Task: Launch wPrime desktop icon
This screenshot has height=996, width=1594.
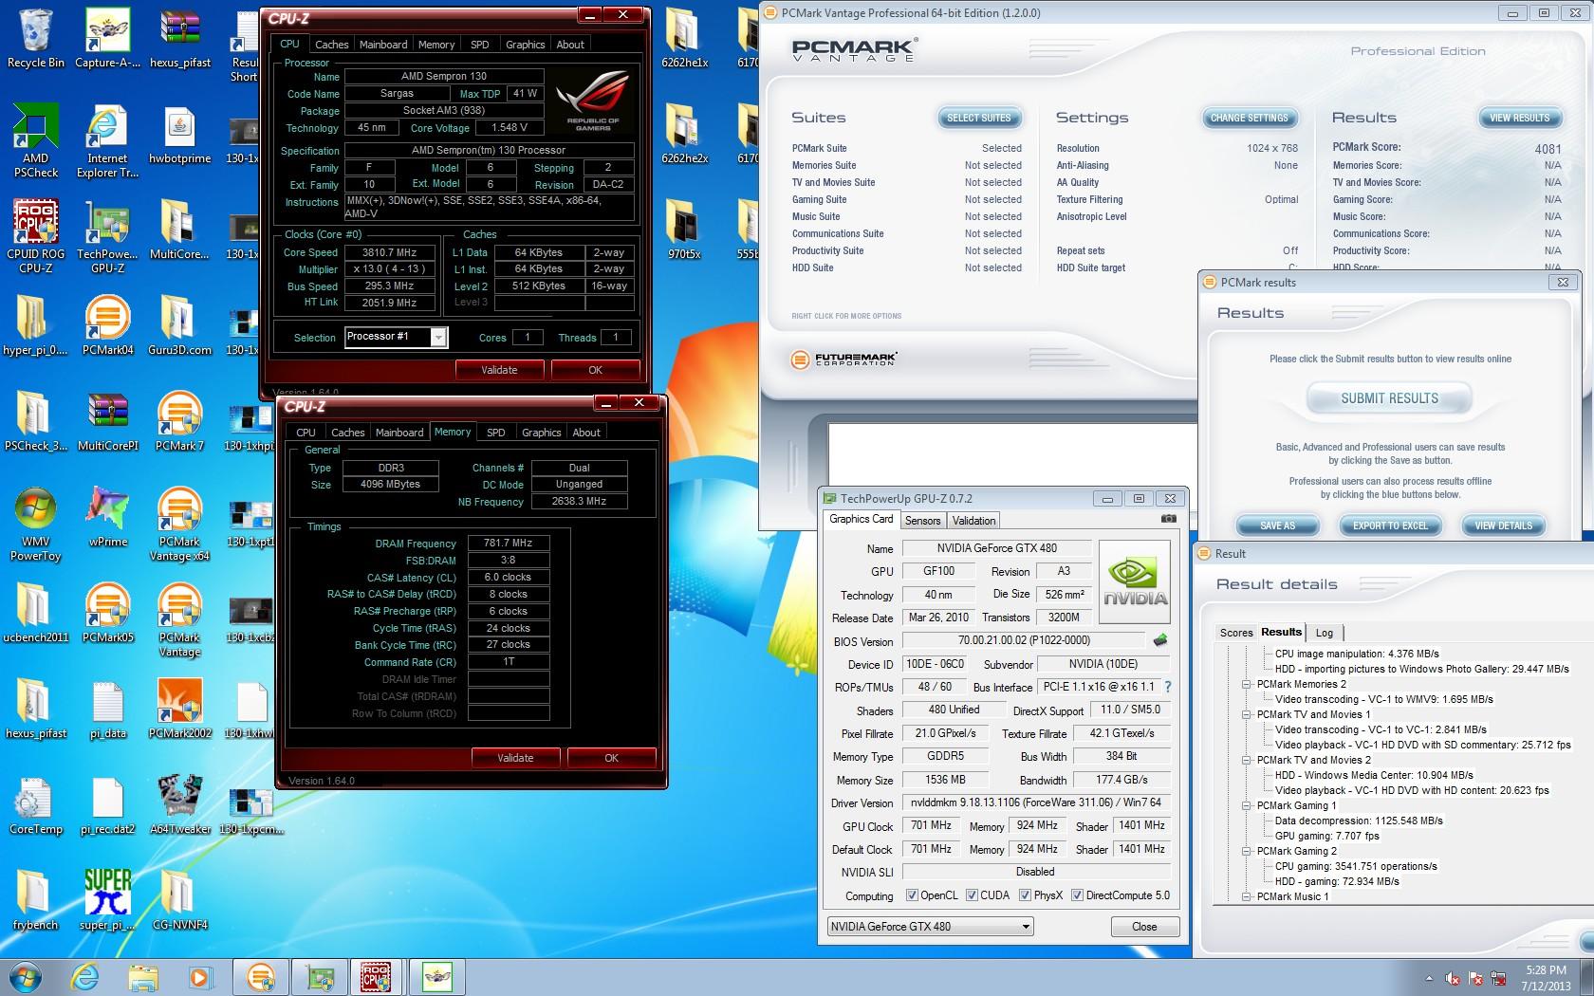Action: click(107, 516)
